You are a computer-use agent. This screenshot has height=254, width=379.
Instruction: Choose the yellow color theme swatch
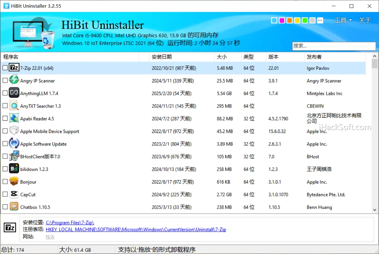pos(297,21)
